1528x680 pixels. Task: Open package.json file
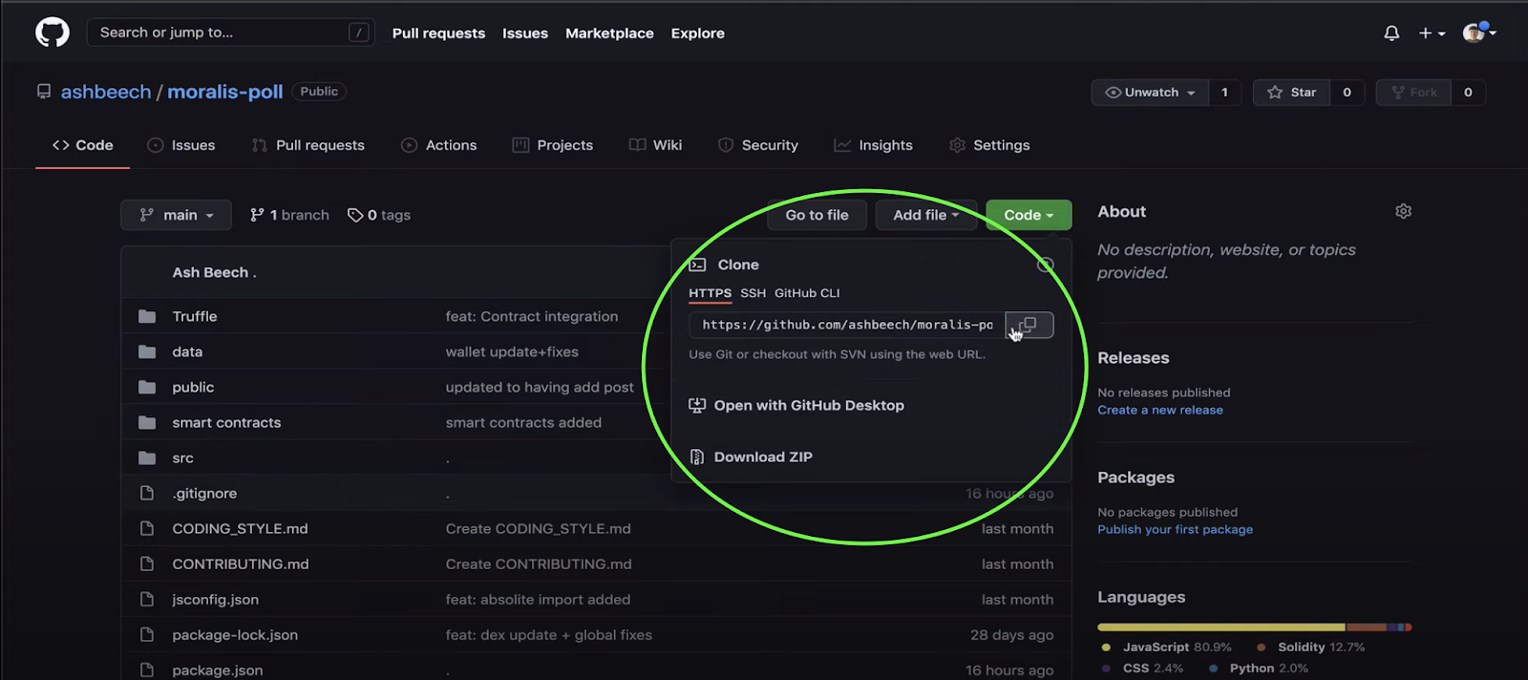pyautogui.click(x=217, y=669)
